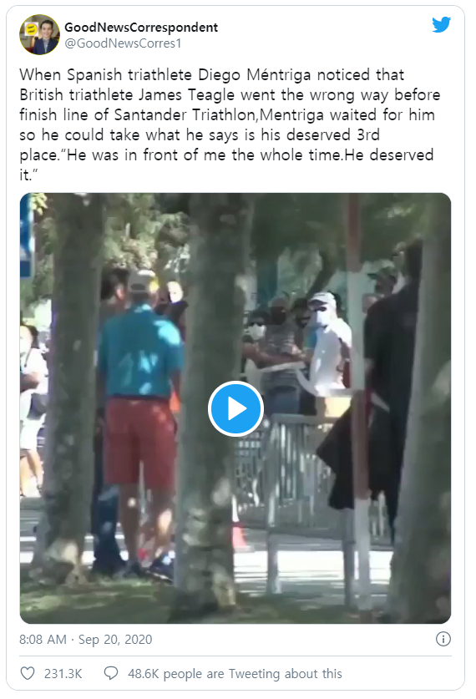The width and height of the screenshot is (476, 699).
Task: Click the 231.3K likes count
Action: [63, 674]
